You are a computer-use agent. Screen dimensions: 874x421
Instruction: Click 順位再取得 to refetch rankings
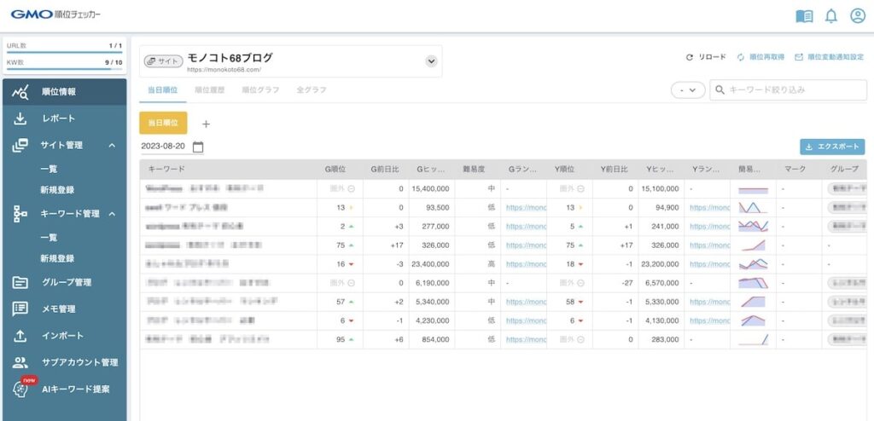[x=760, y=57]
